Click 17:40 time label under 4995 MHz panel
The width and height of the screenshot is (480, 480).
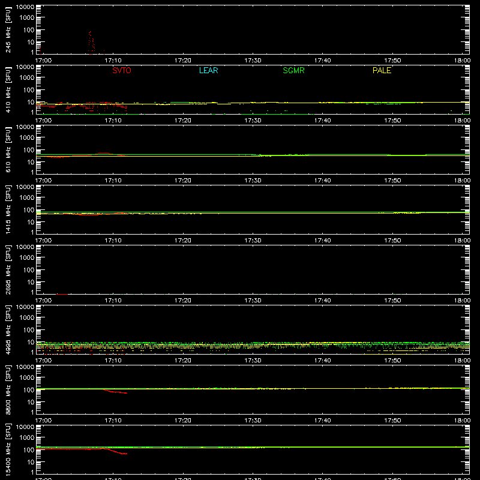click(x=323, y=361)
